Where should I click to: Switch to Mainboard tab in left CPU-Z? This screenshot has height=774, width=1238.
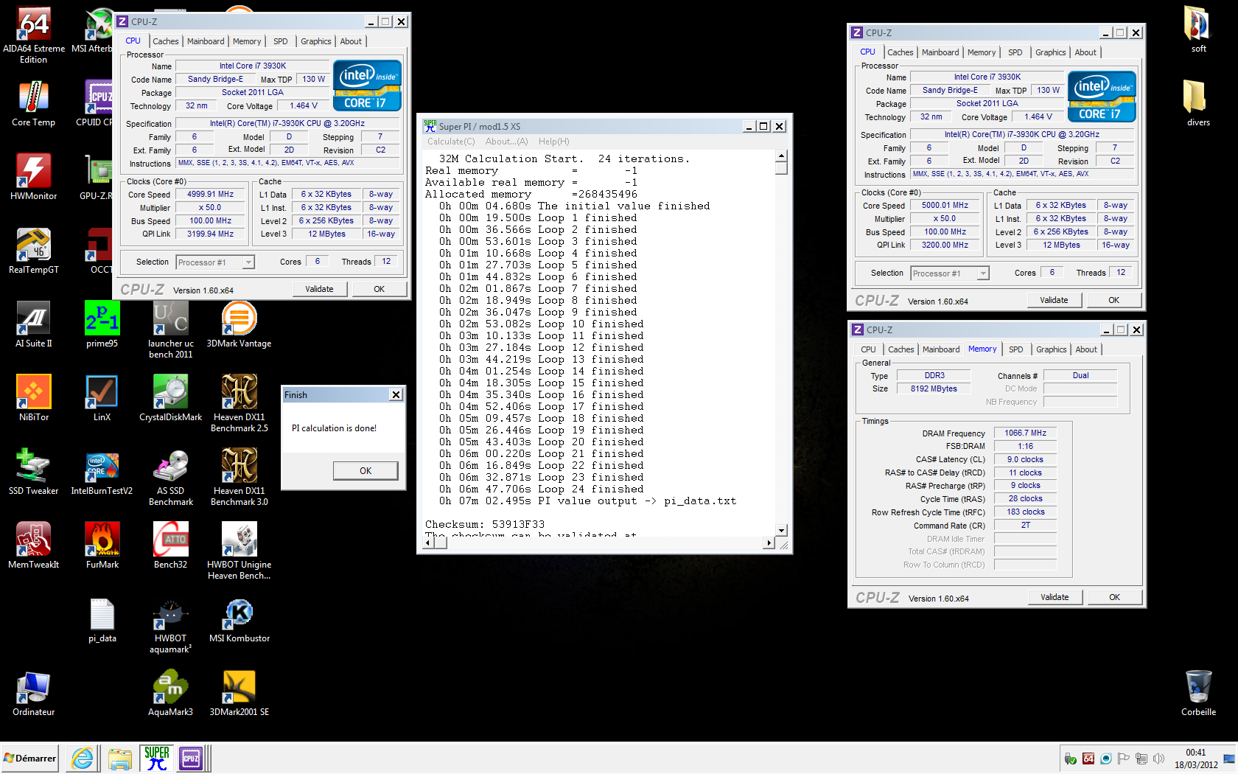(x=206, y=41)
